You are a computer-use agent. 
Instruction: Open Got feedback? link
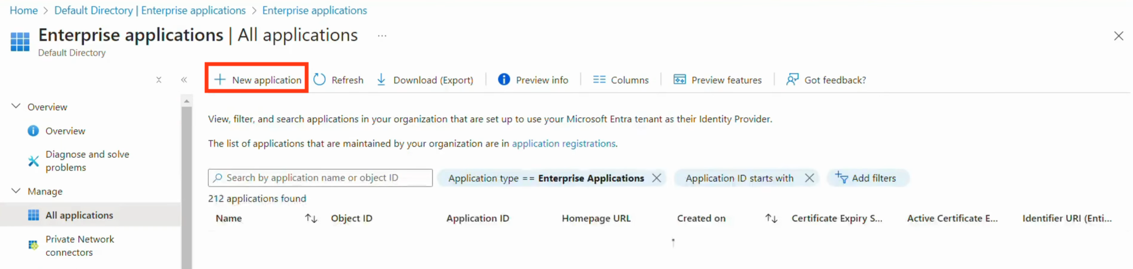826,80
